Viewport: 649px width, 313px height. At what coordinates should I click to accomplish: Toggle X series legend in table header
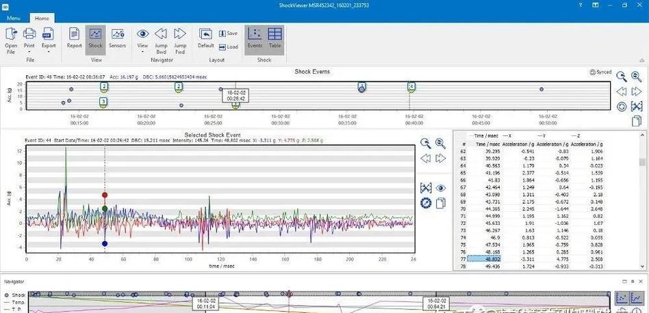[x=507, y=135]
